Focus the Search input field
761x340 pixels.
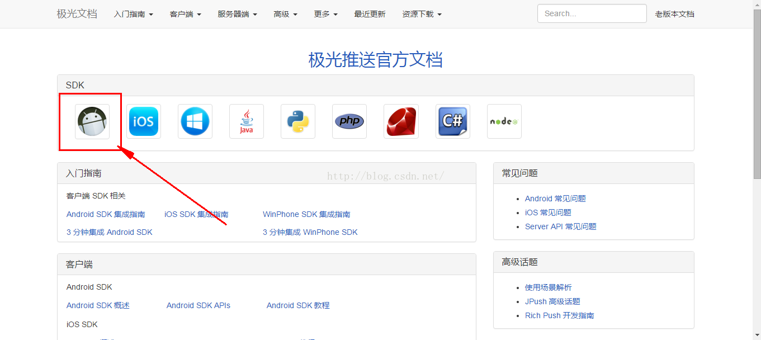tap(592, 13)
